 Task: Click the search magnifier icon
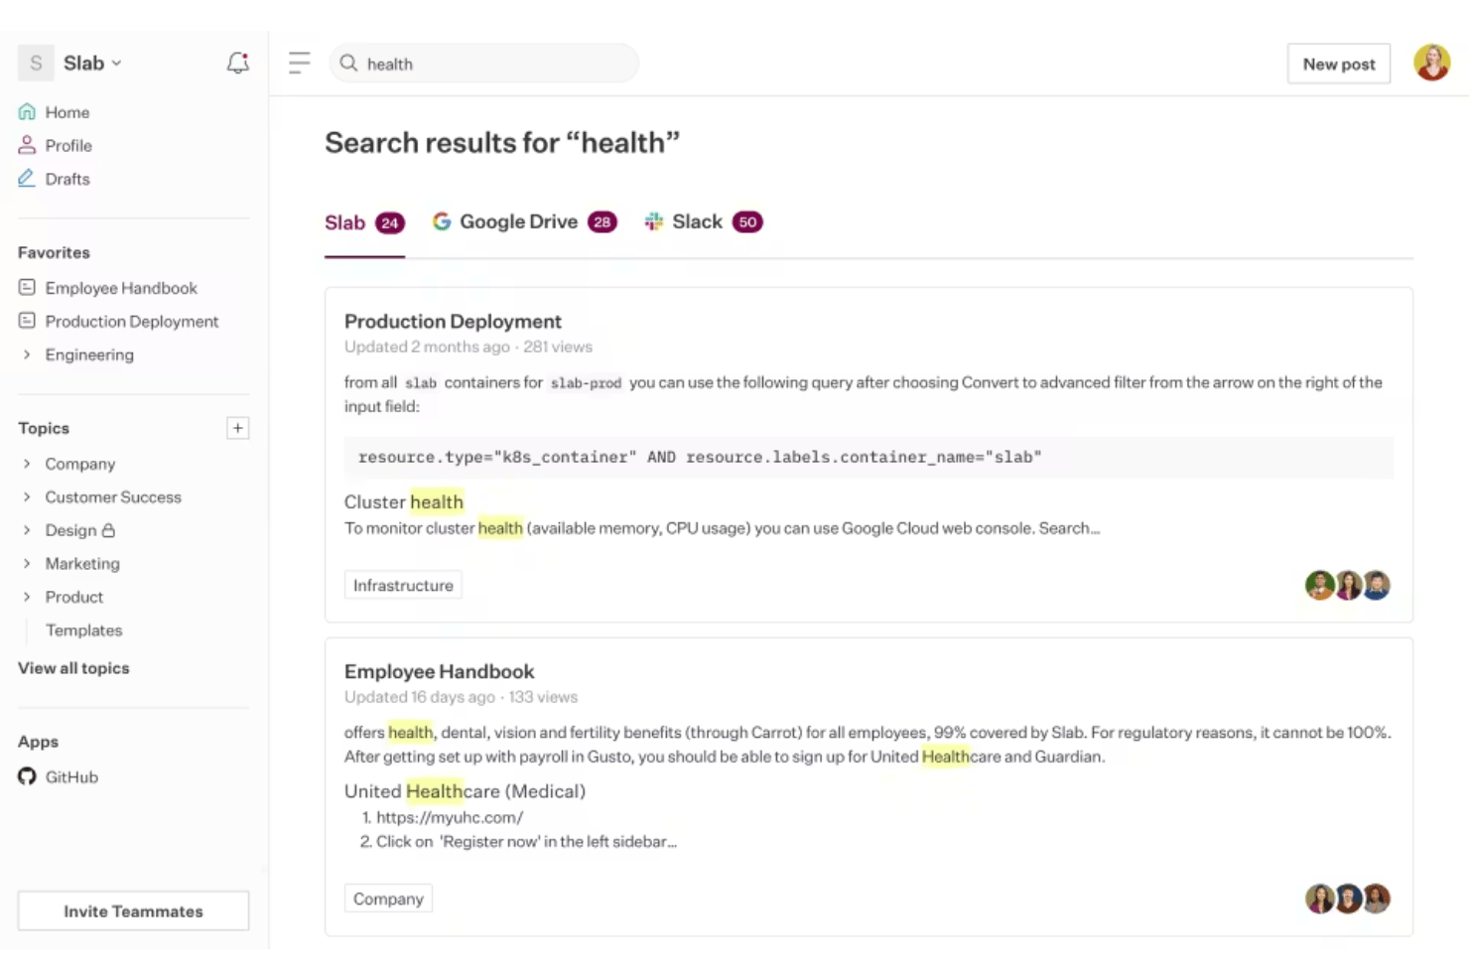pyautogui.click(x=348, y=64)
